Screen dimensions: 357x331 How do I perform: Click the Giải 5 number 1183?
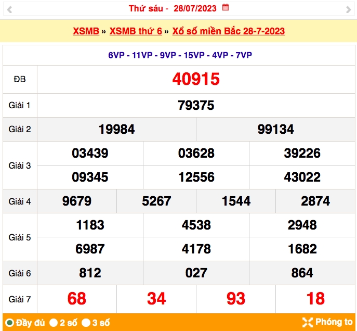(x=90, y=225)
